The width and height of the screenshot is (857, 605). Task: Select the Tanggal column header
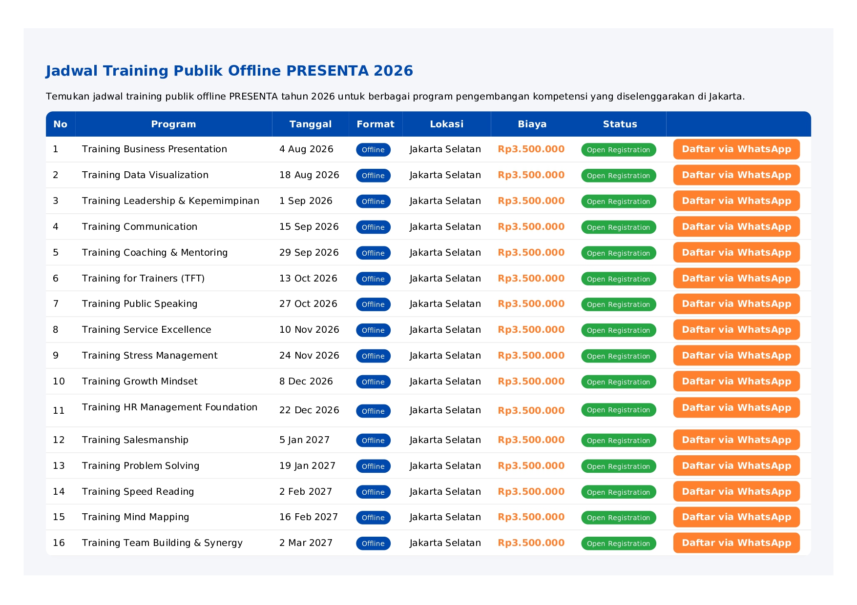[x=311, y=124]
